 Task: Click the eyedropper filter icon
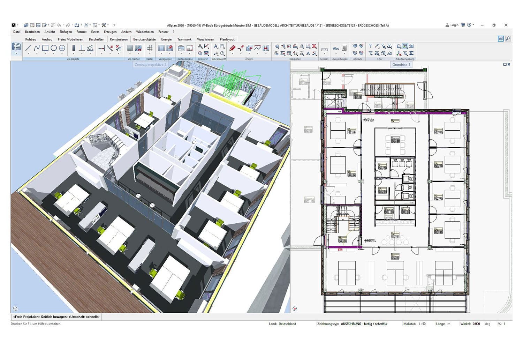click(x=377, y=46)
